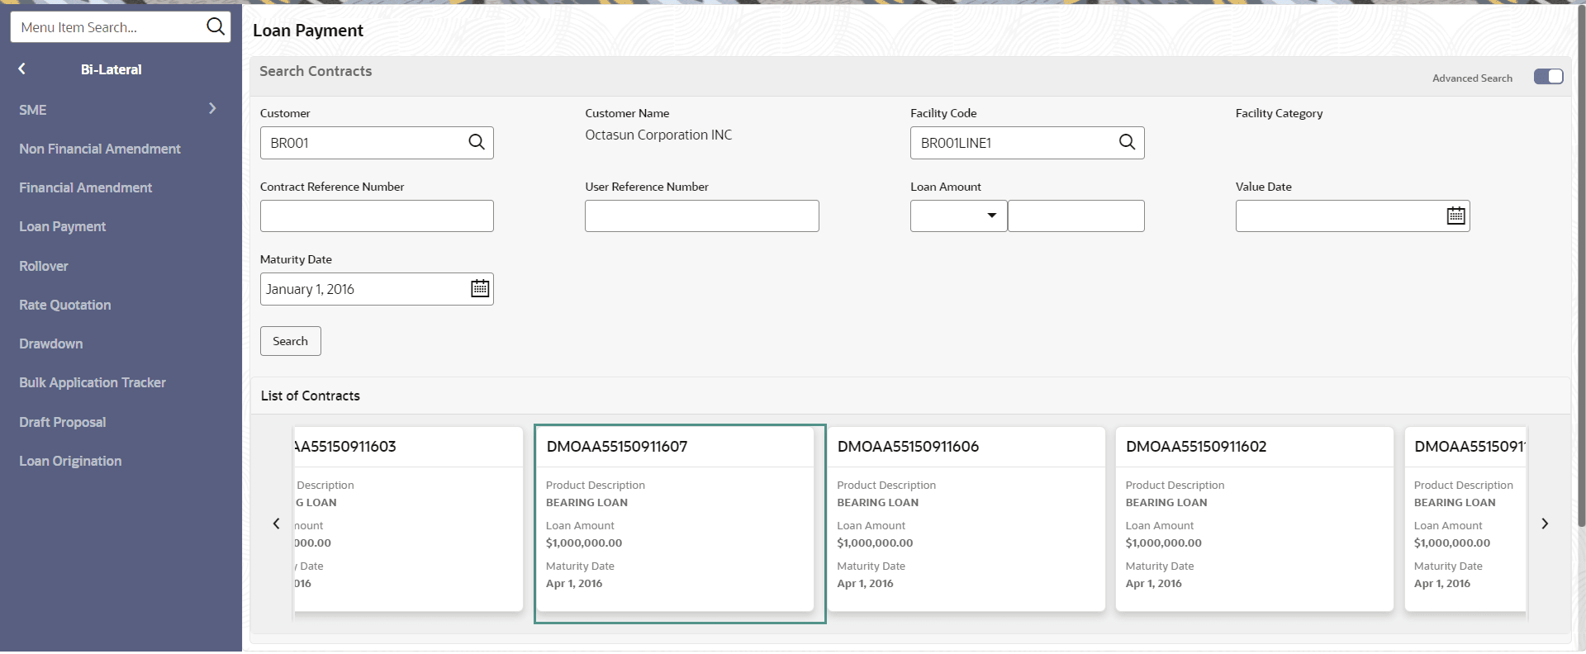Image resolution: width=1586 pixels, height=654 pixels.
Task: Open the Customer lookup search icon
Action: 477,142
